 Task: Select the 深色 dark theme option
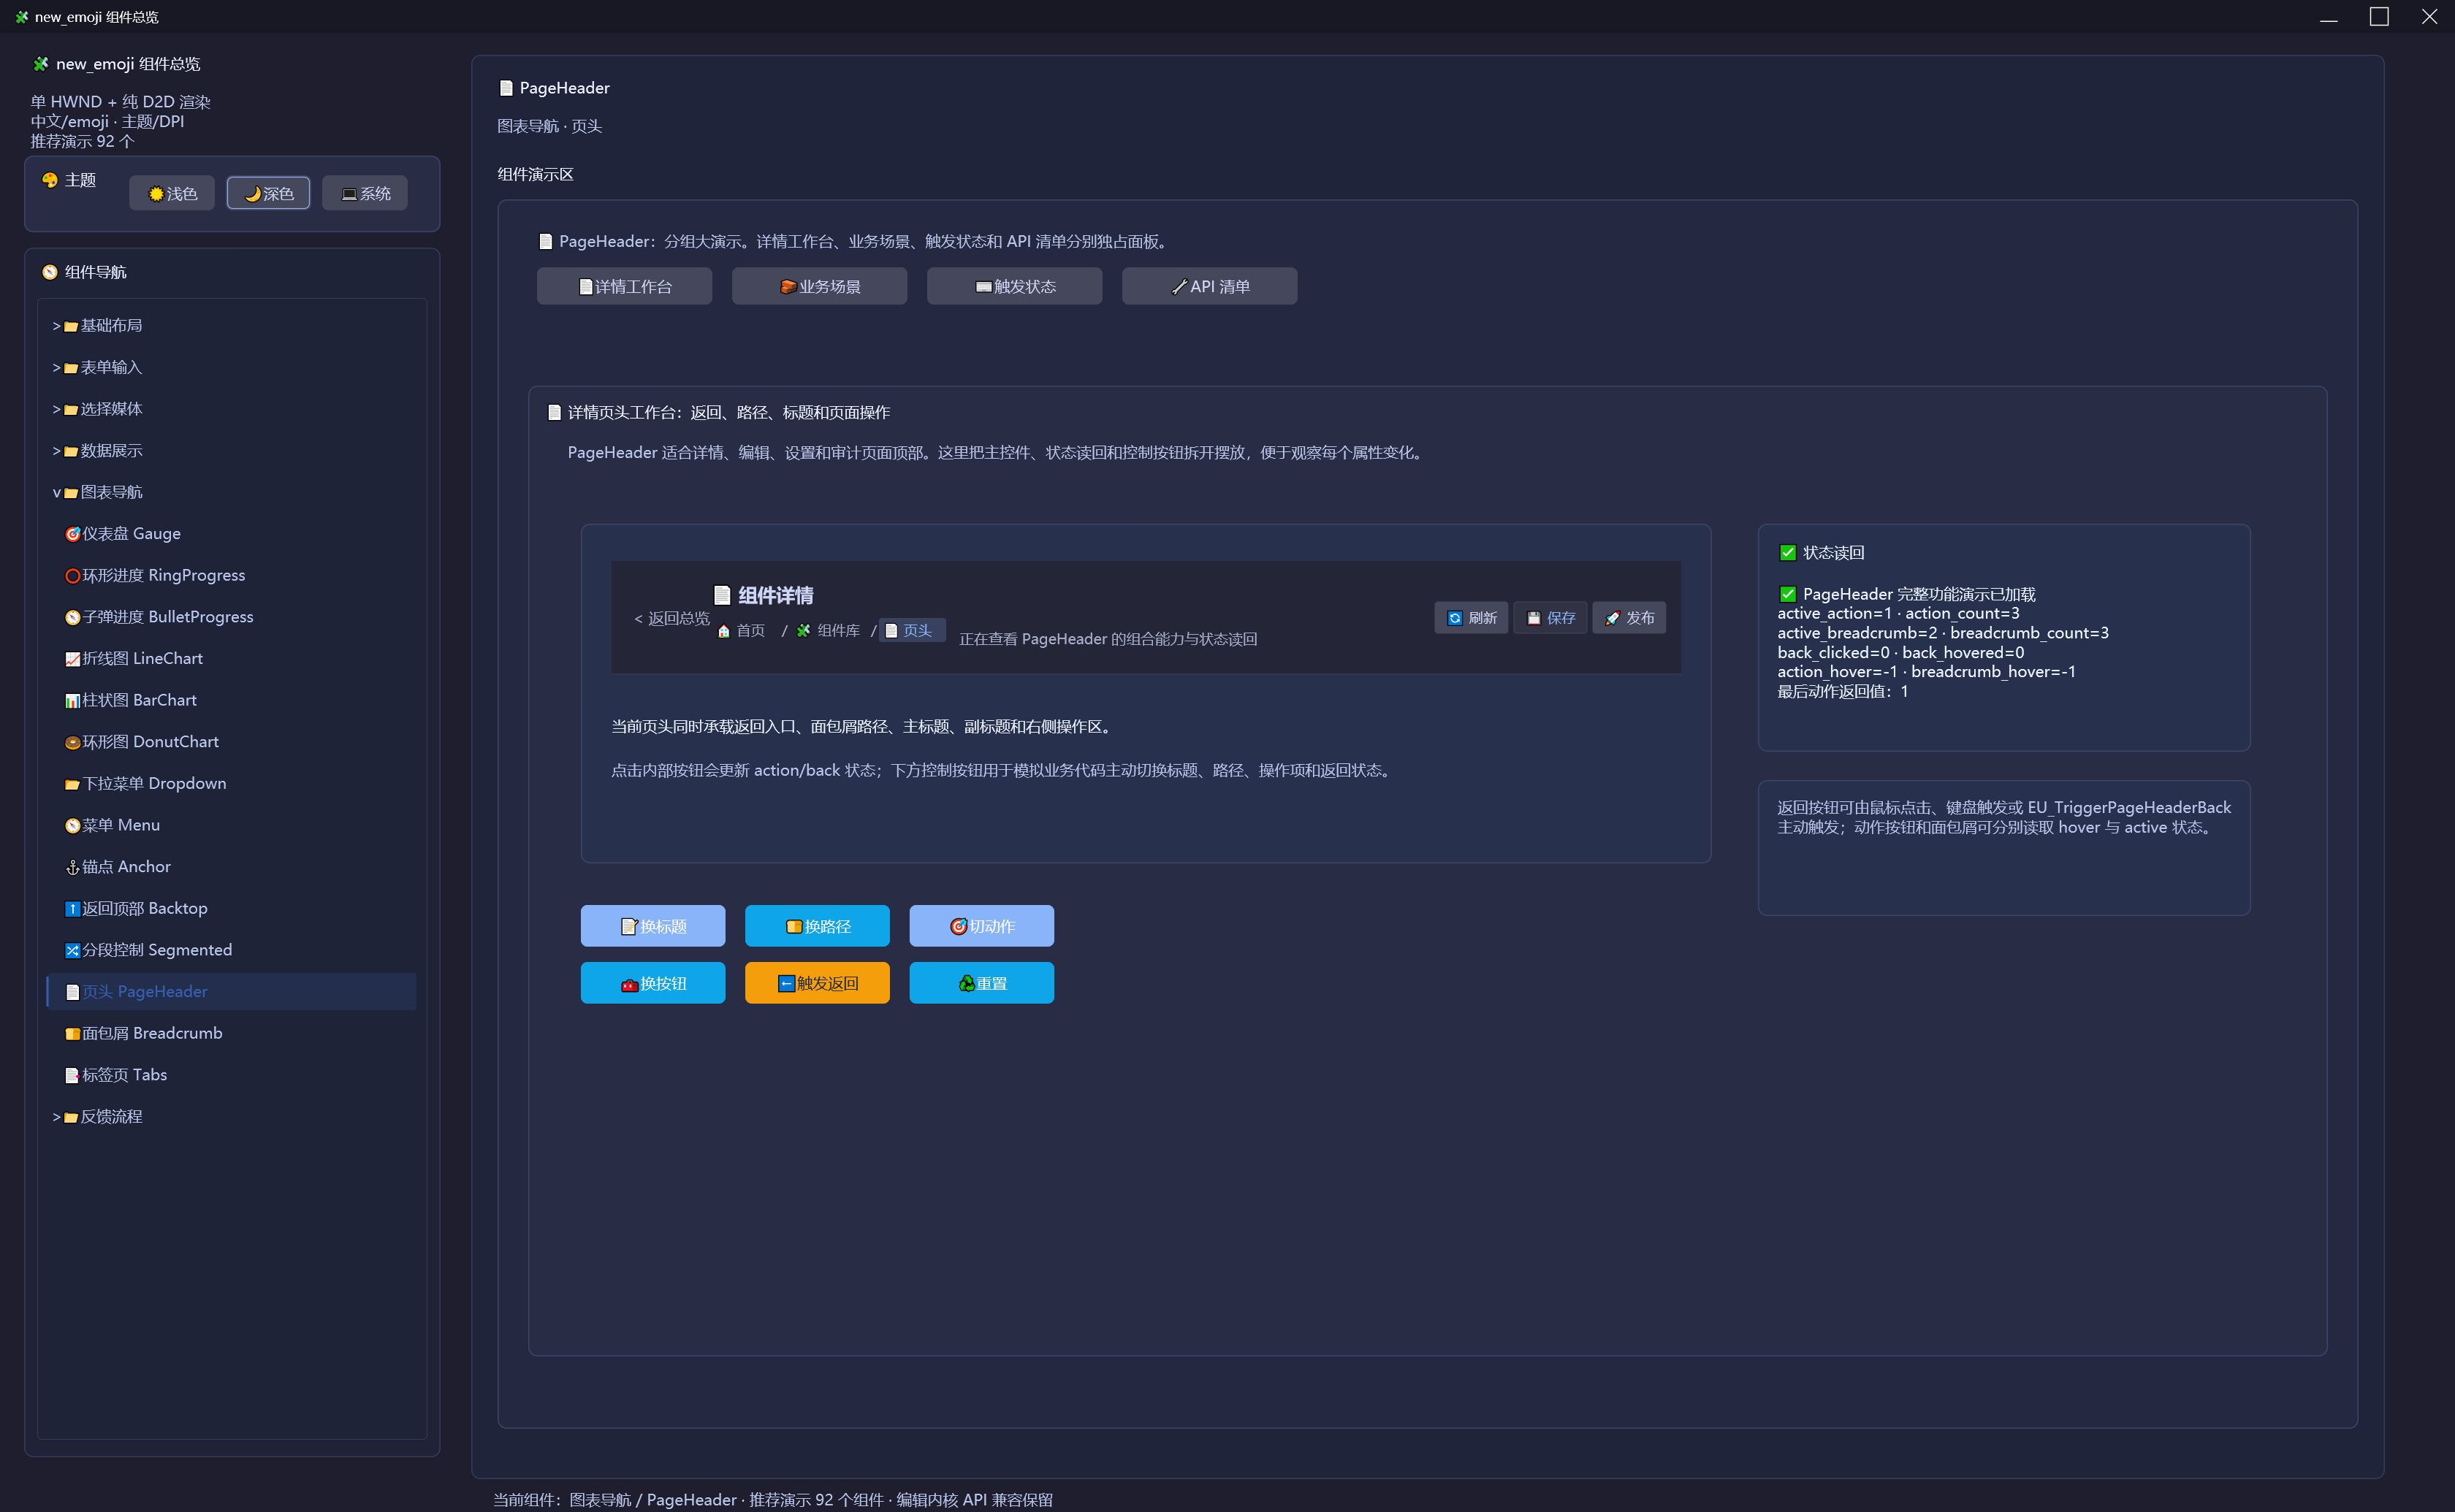268,194
